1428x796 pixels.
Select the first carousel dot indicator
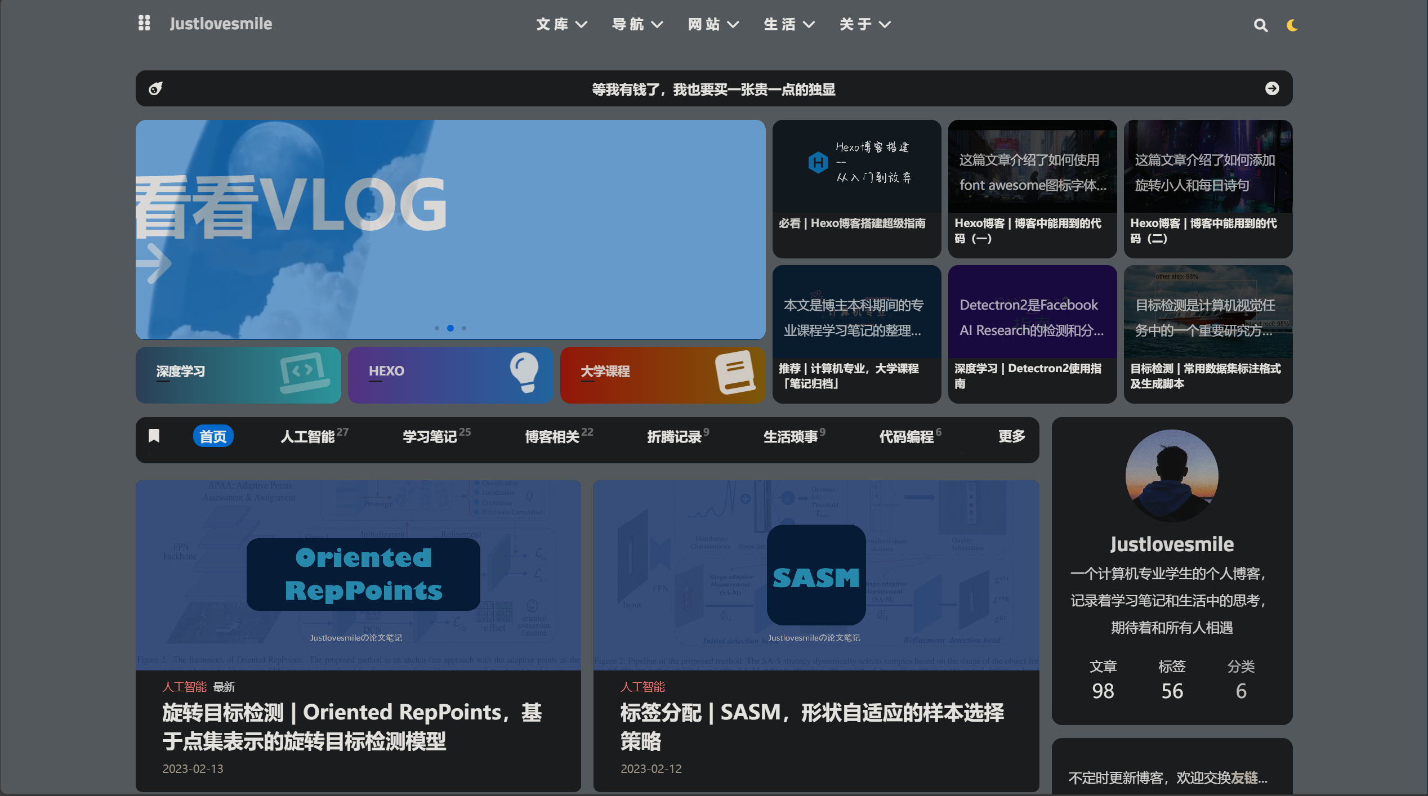click(437, 328)
